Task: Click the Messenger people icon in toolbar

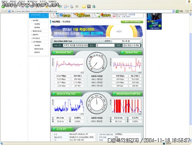Action: (94, 6)
